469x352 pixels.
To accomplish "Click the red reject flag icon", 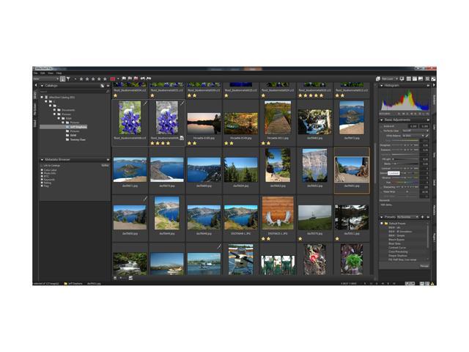I will tap(136, 78).
